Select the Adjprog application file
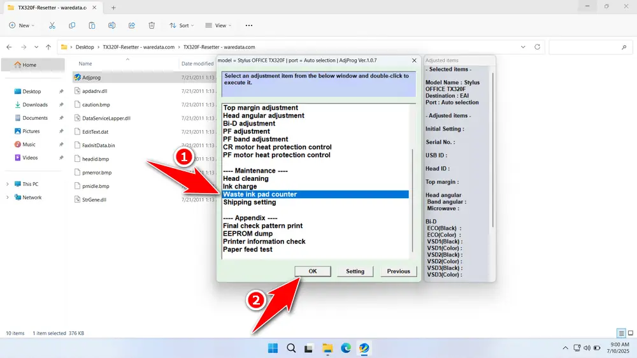637x358 pixels. [92, 77]
